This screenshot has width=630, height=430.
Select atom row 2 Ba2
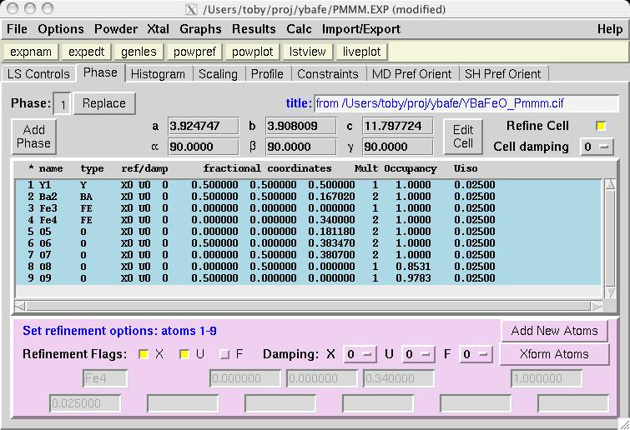[x=308, y=197]
